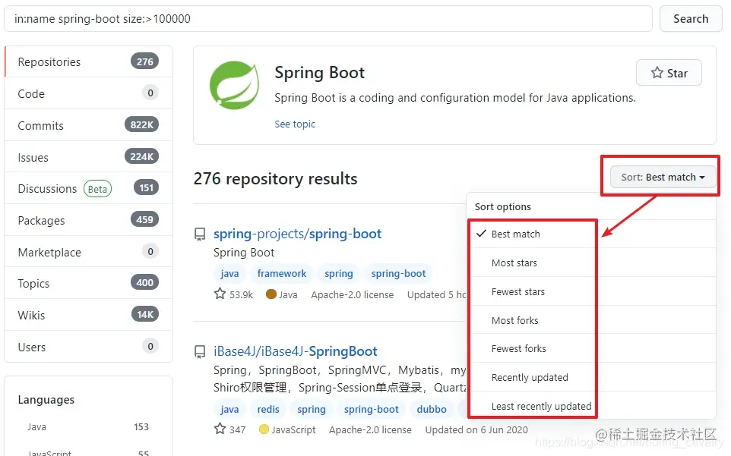Click spring-boot tag under spring-projects repo
The width and height of the screenshot is (731, 456).
click(398, 274)
